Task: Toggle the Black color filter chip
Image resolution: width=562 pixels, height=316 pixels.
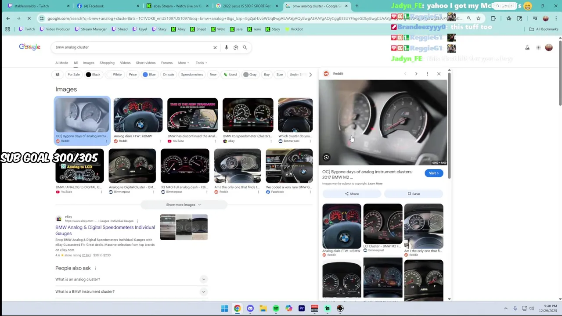Action: click(93, 75)
